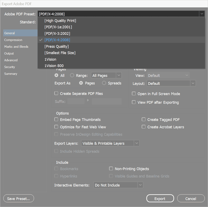
Task: Select the 1Vision preset
Action: pyautogui.click(x=121, y=59)
